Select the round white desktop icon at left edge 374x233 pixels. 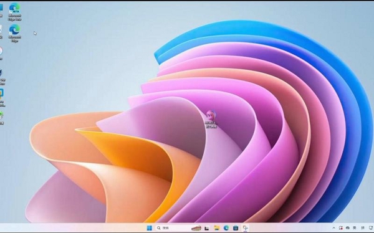1,53
